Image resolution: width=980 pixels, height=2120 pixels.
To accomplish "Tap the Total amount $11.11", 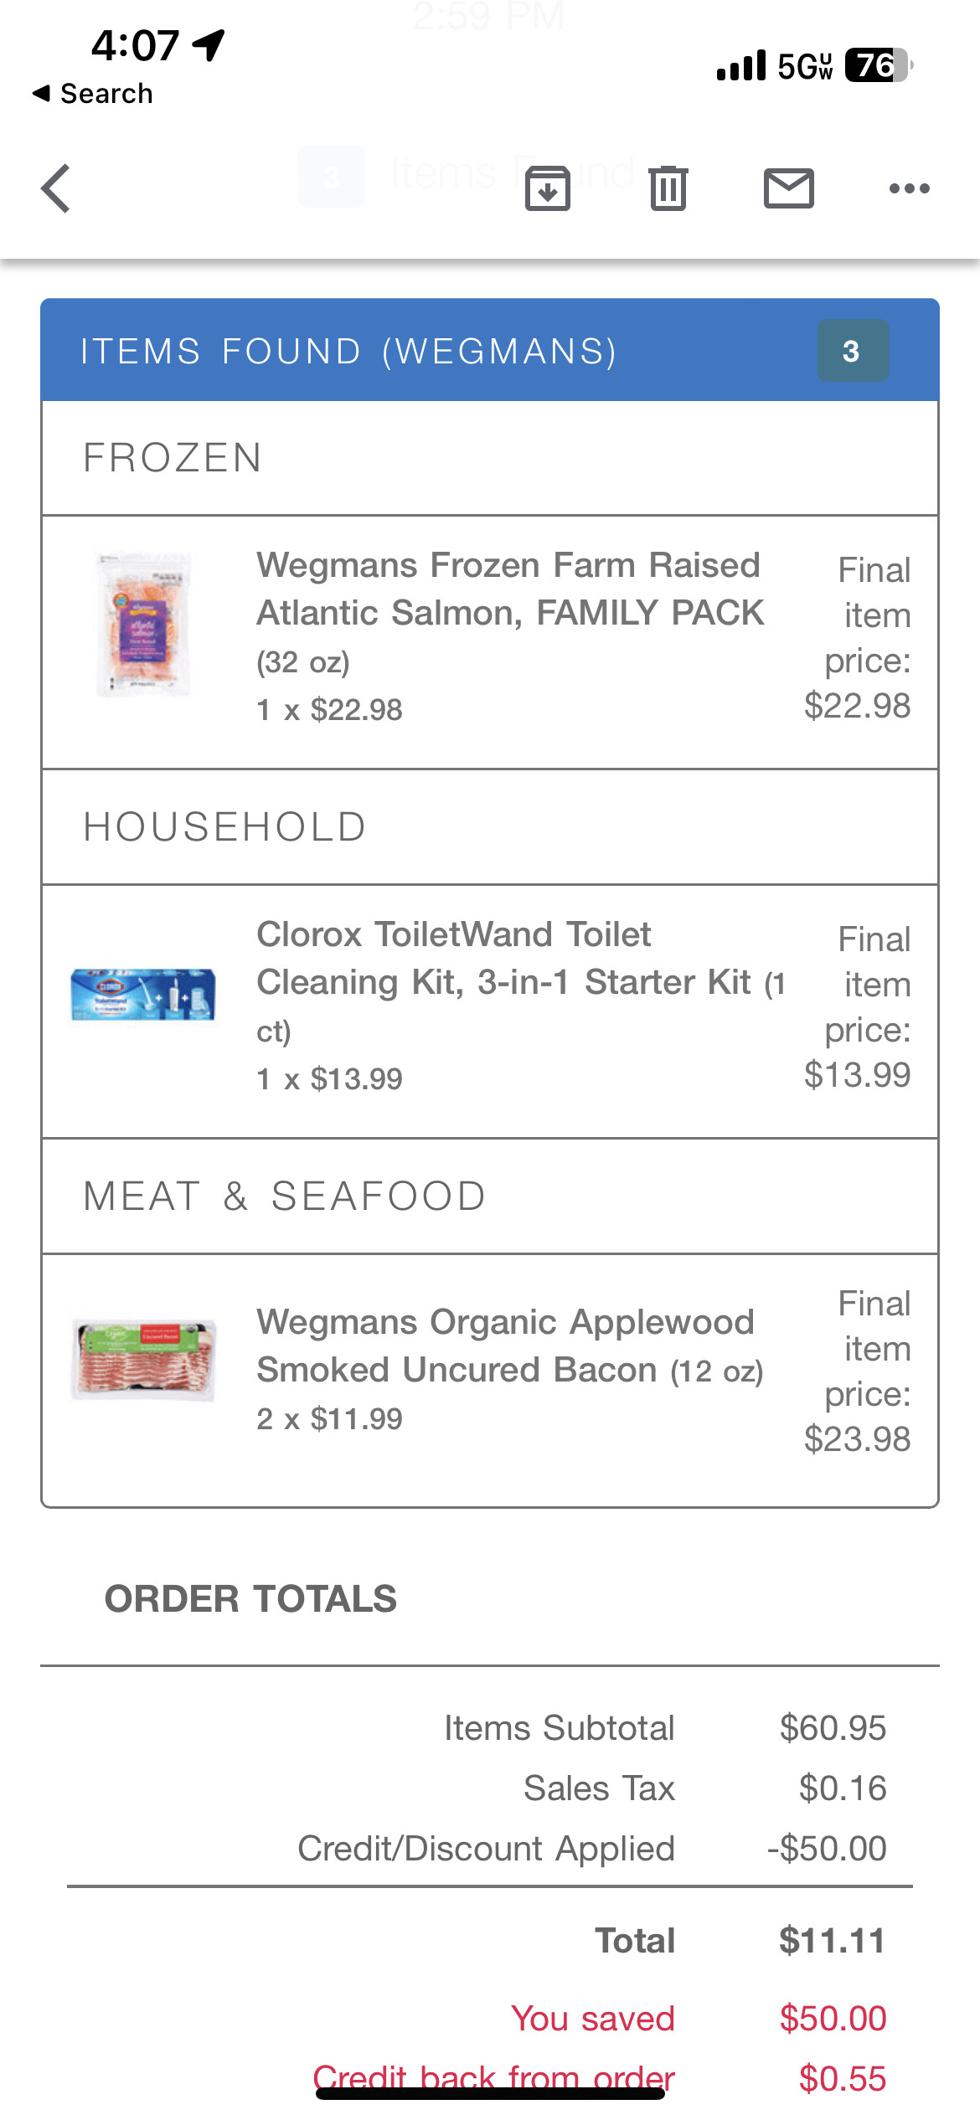I will 832,1941.
